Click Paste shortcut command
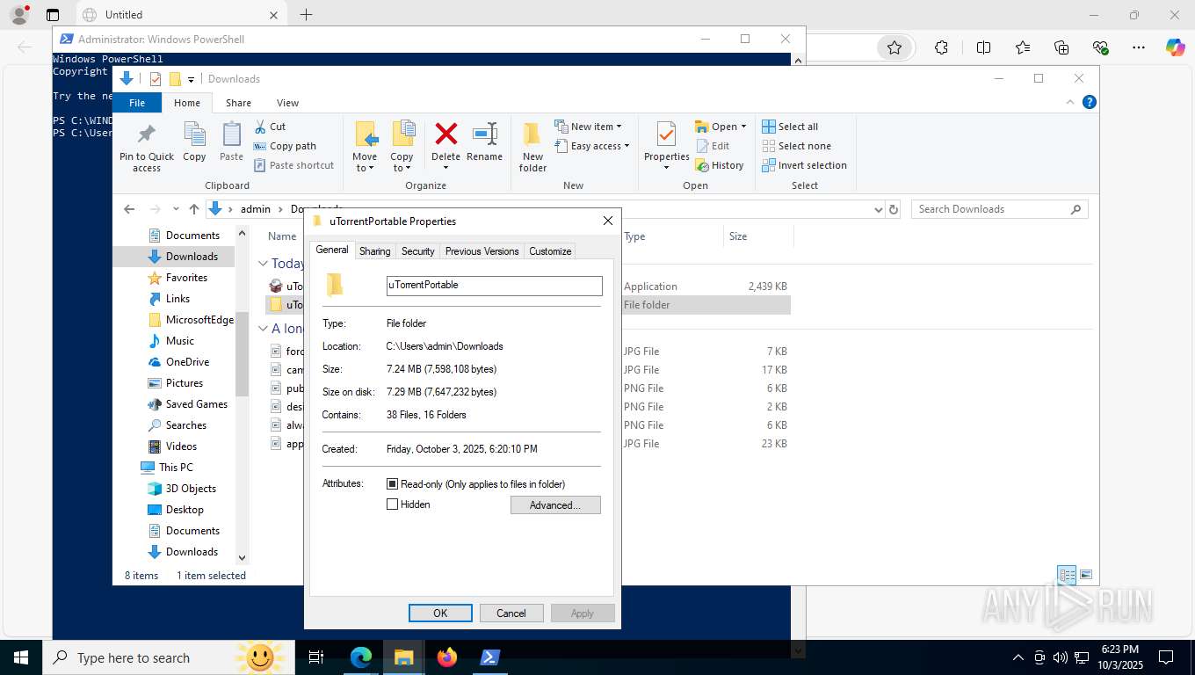 click(x=293, y=165)
